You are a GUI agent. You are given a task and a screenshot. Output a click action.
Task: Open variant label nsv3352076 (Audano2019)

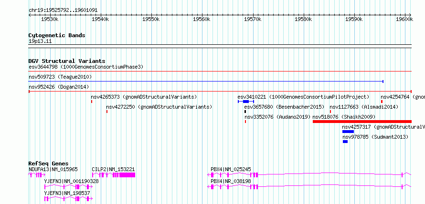(277, 117)
